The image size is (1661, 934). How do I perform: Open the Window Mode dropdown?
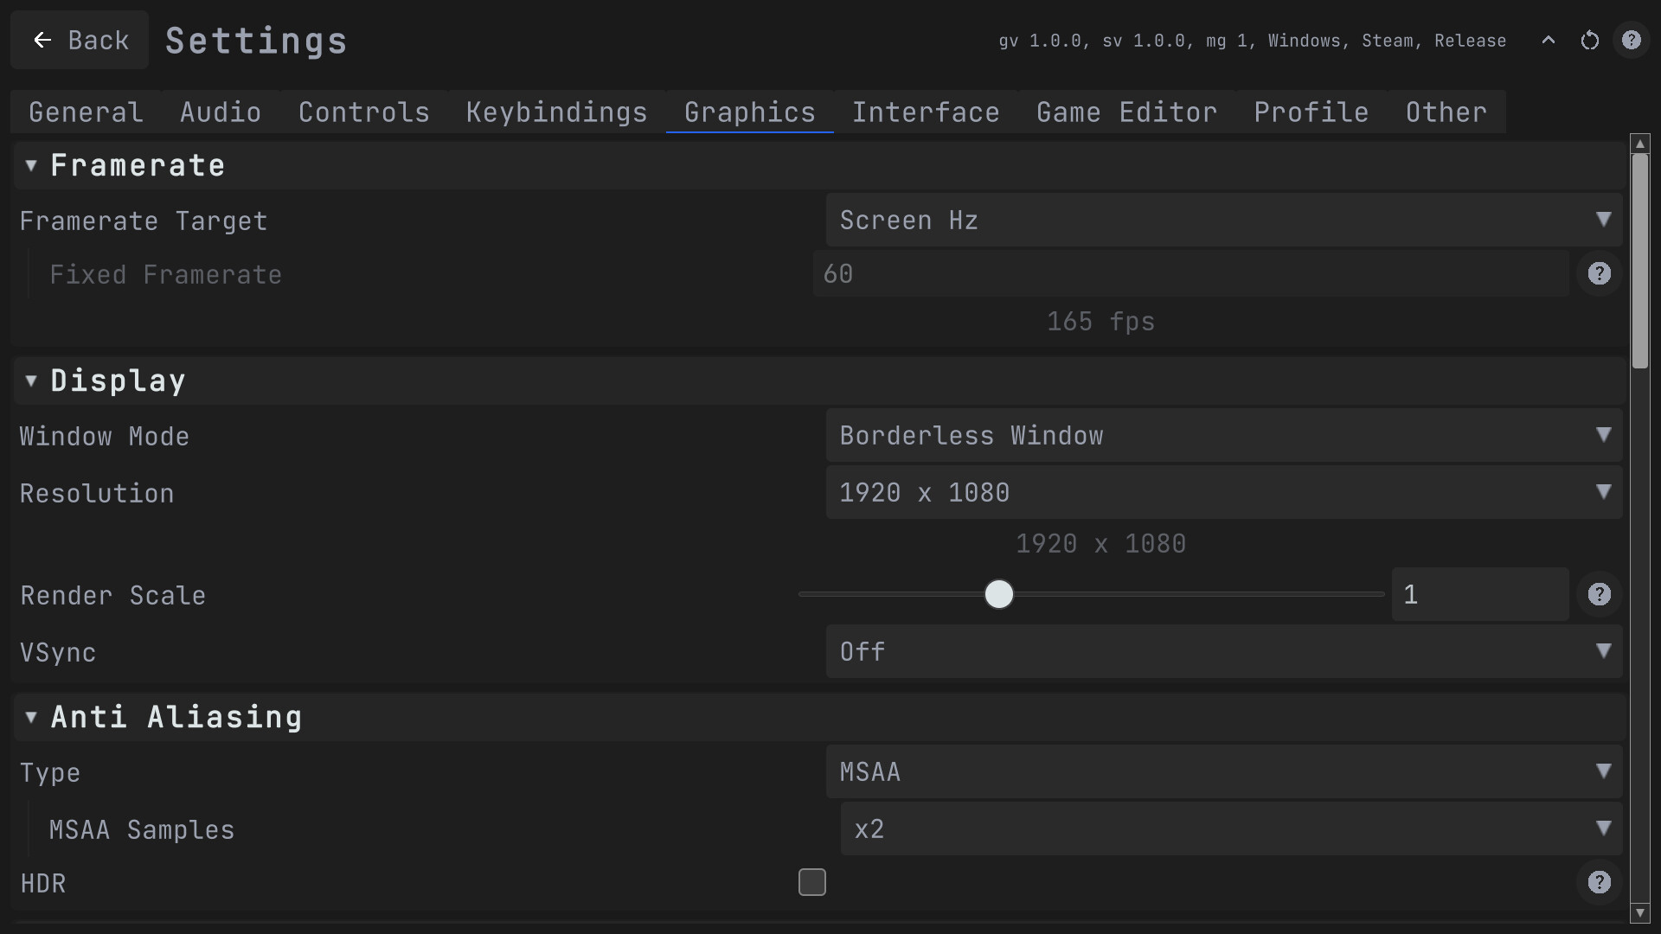point(1224,435)
